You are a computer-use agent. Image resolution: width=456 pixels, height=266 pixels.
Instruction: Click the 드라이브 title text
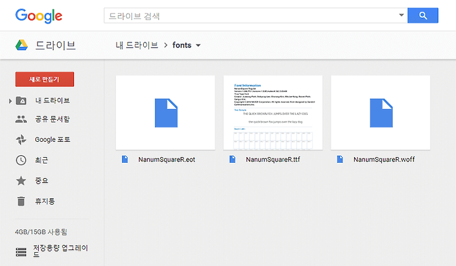point(56,46)
